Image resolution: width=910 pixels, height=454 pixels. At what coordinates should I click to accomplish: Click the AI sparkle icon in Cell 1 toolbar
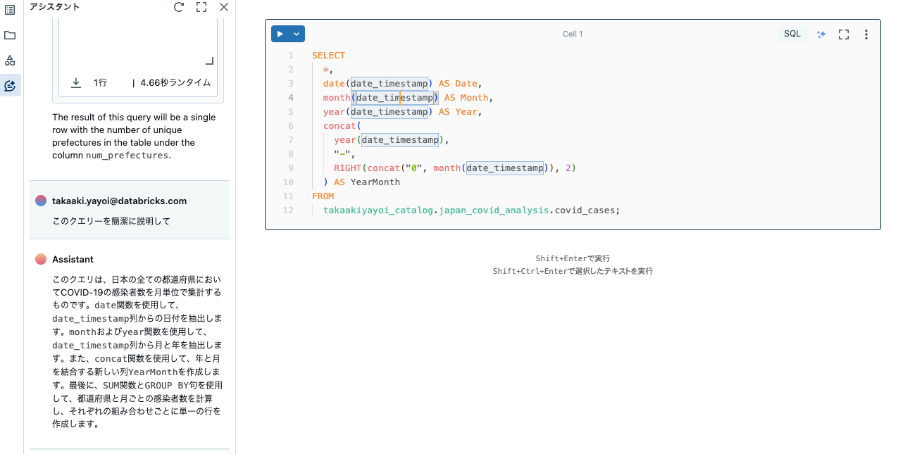[821, 33]
